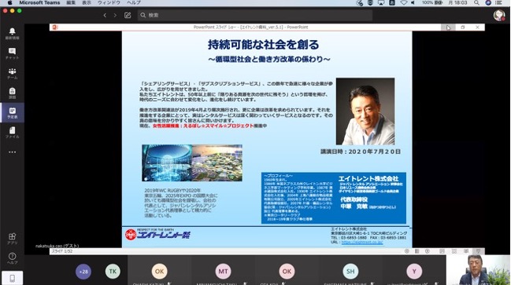This screenshot has height=285, width=511.
Task: Open the volume control in menu bar
Action: tap(413, 2)
